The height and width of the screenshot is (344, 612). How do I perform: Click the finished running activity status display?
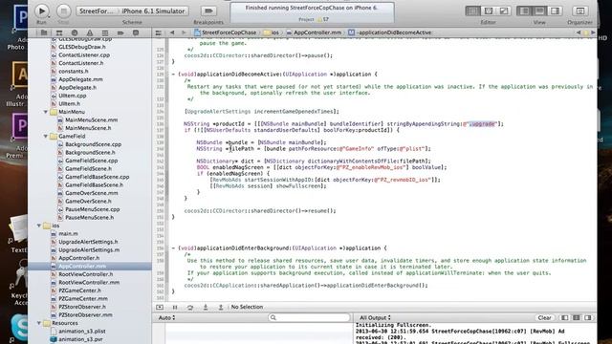(312, 11)
